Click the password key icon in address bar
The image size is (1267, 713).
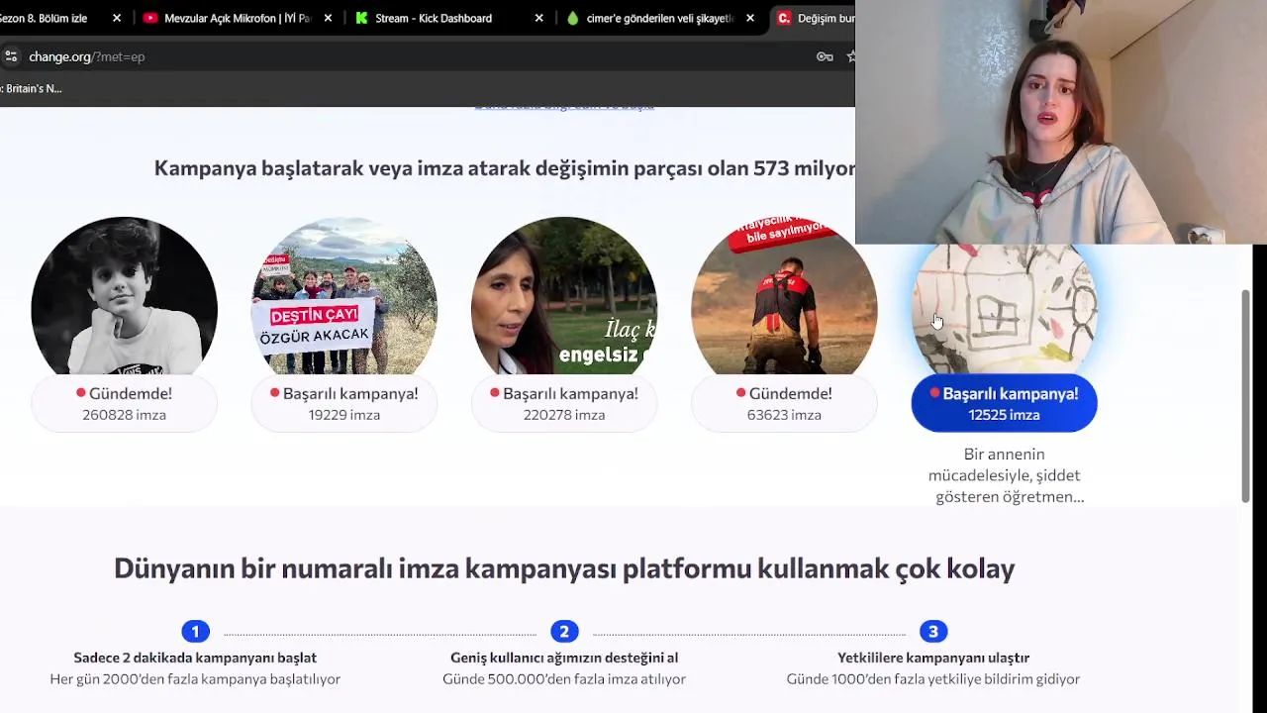point(824,56)
